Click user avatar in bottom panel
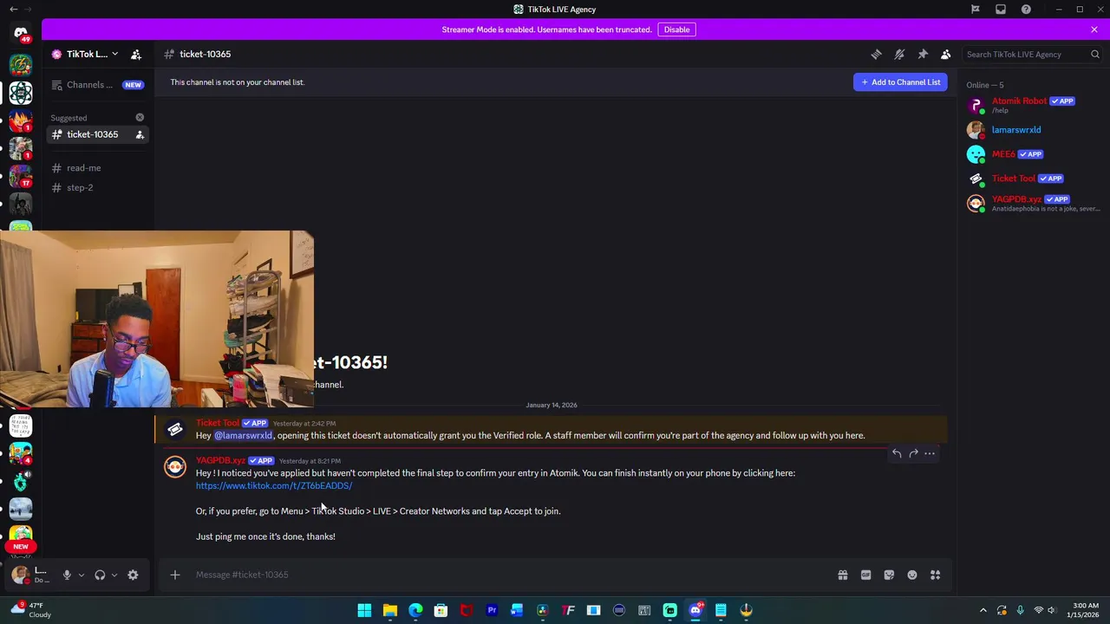 coord(19,575)
